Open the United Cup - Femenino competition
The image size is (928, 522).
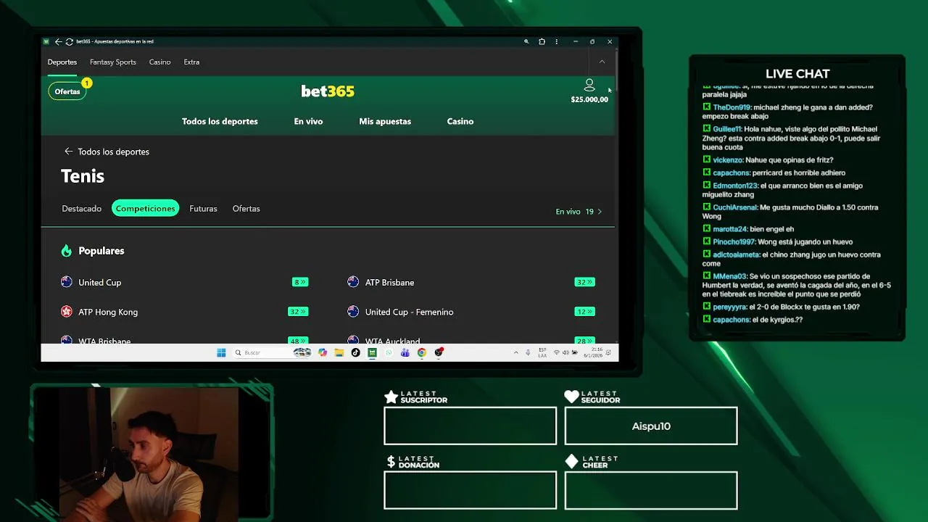410,312
